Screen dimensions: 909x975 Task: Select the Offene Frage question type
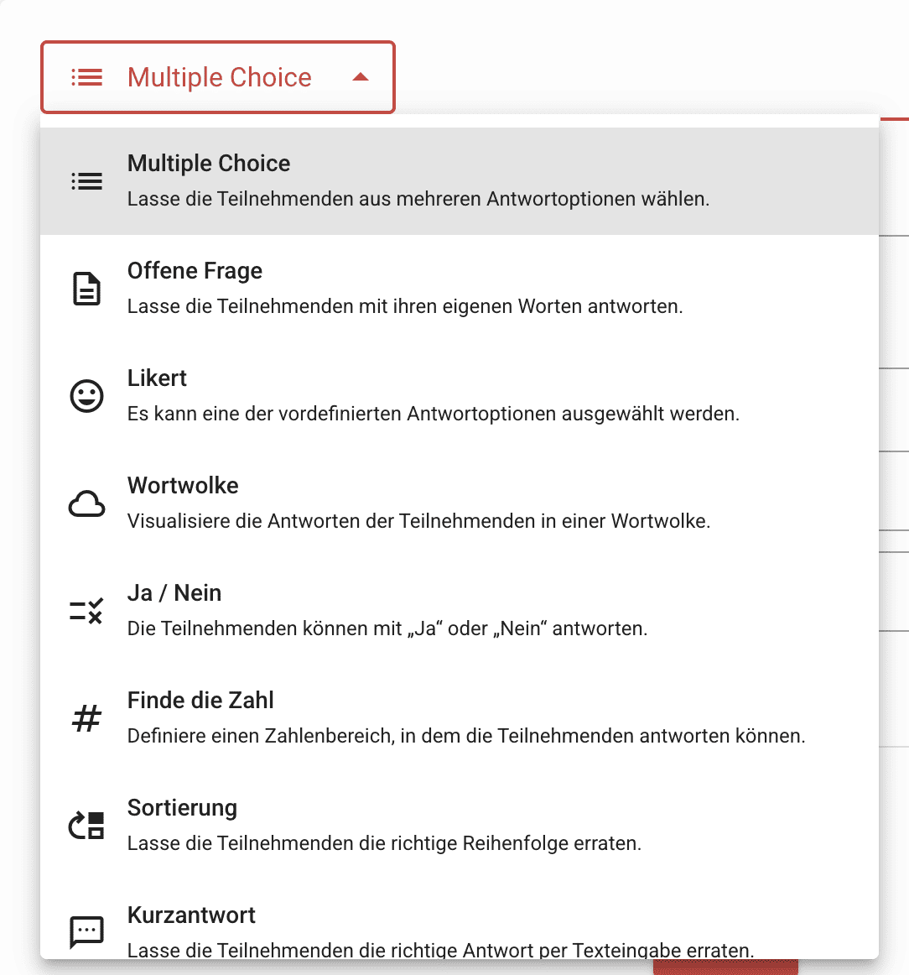[x=460, y=289]
